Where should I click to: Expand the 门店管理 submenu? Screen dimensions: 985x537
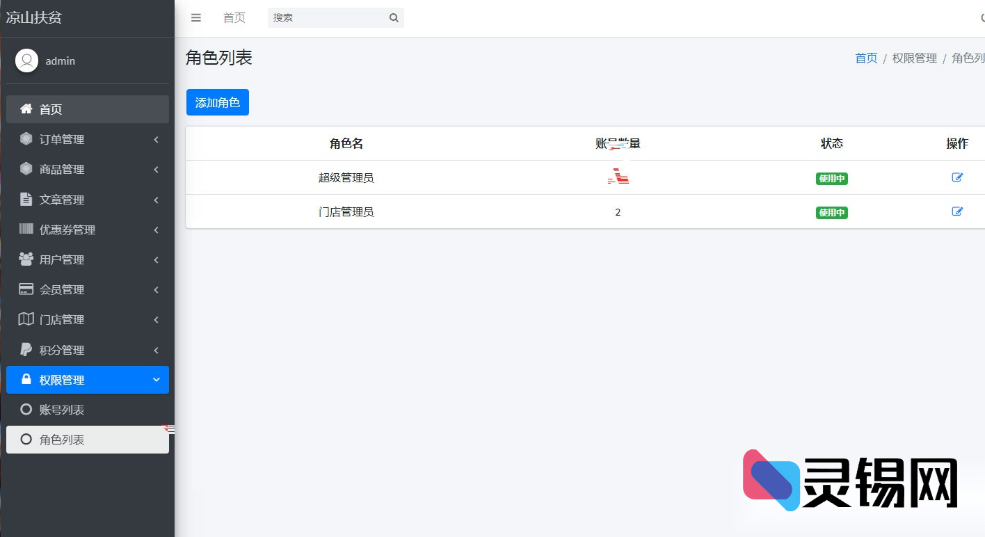pyautogui.click(x=88, y=319)
